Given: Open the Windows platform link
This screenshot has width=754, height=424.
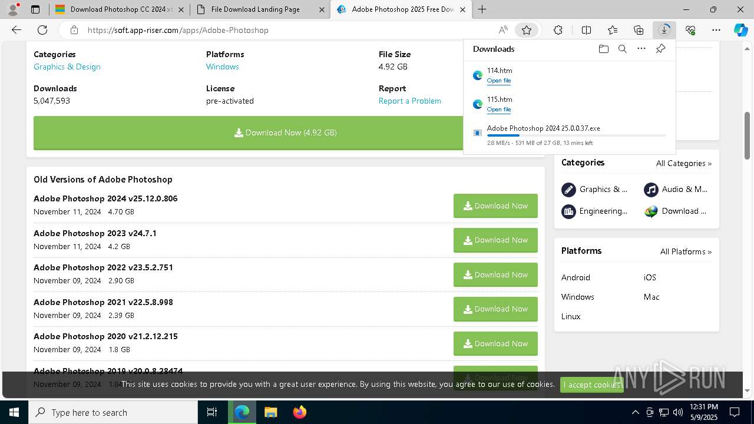Looking at the screenshot, I should [223, 67].
